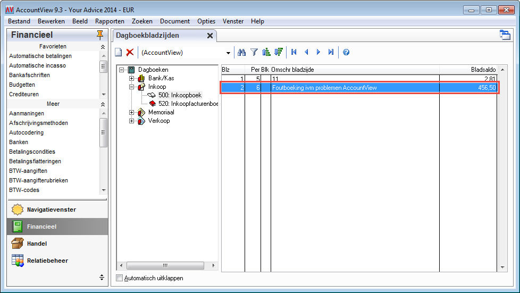The width and height of the screenshot is (520, 293).
Task: Open Betalingscondities in Meer list
Action: click(32, 152)
